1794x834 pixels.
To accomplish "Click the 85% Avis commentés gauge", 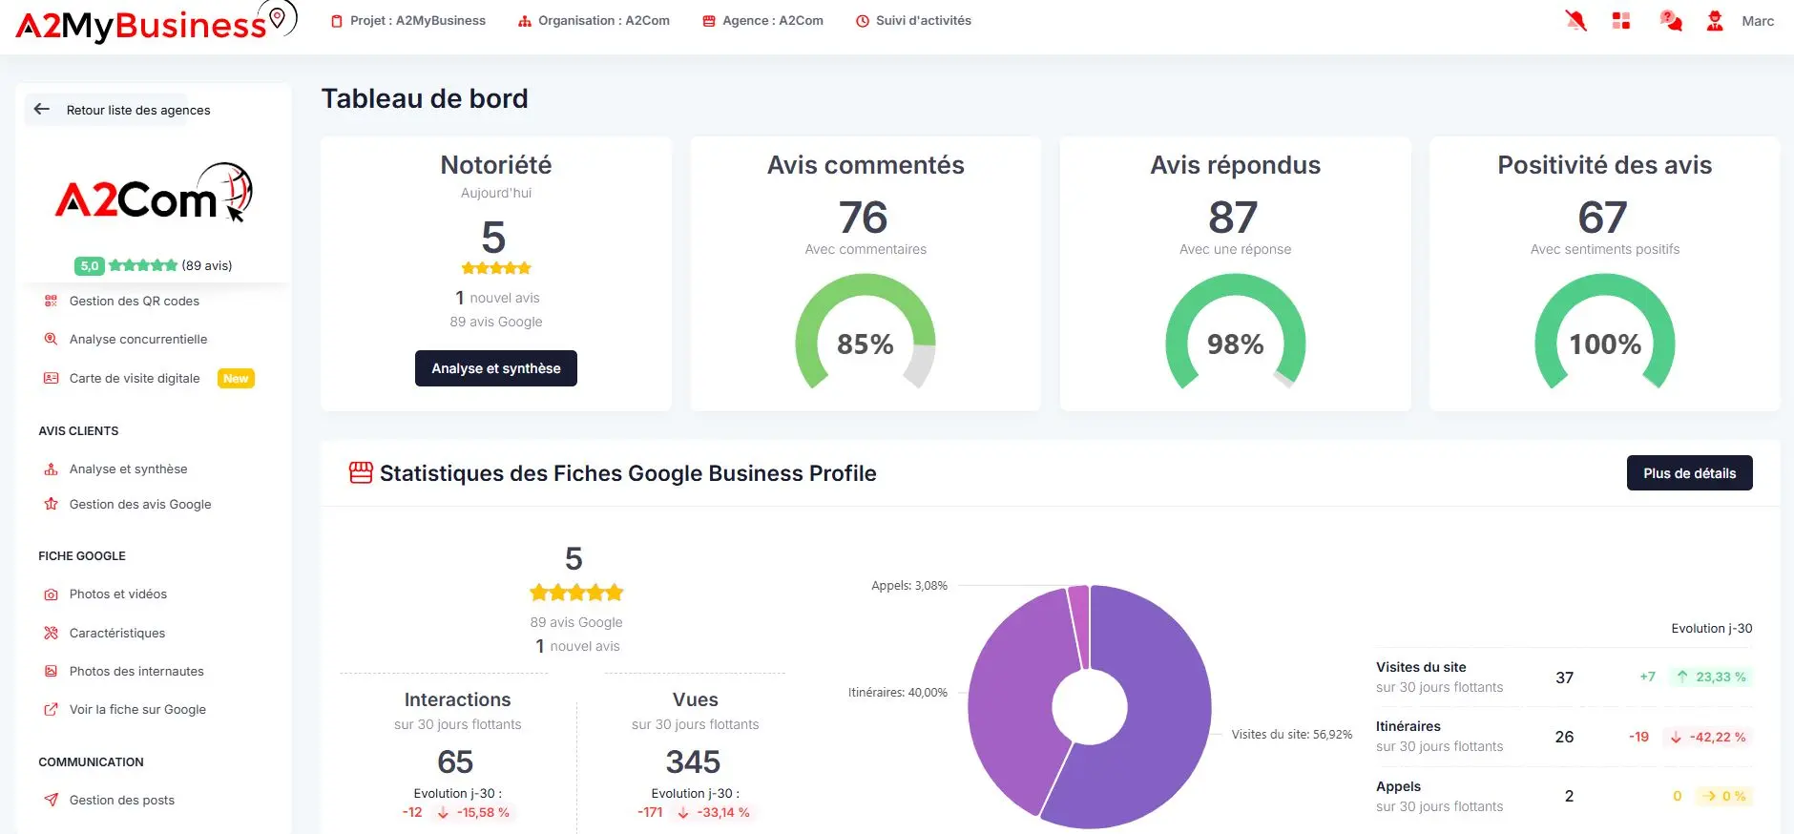I will coord(866,331).
